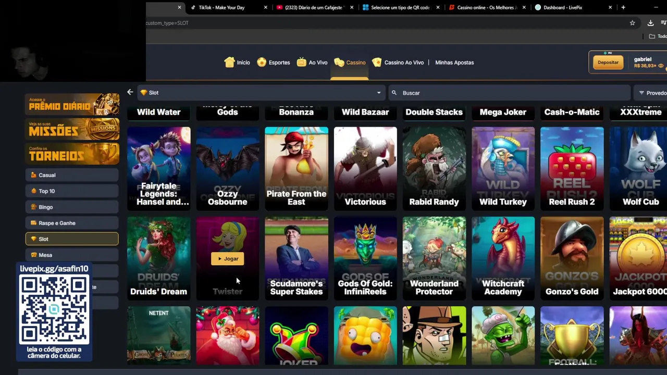Bookmark this page with star icon
The height and width of the screenshot is (375, 667).
click(x=632, y=23)
